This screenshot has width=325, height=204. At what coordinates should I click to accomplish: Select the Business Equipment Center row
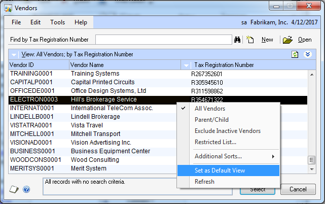[x=93, y=151]
